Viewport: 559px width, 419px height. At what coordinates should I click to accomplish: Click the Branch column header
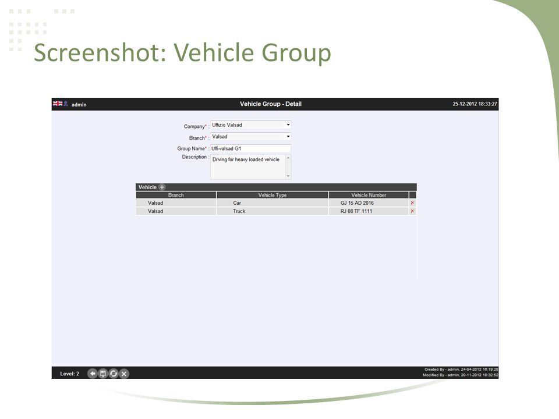coord(176,195)
